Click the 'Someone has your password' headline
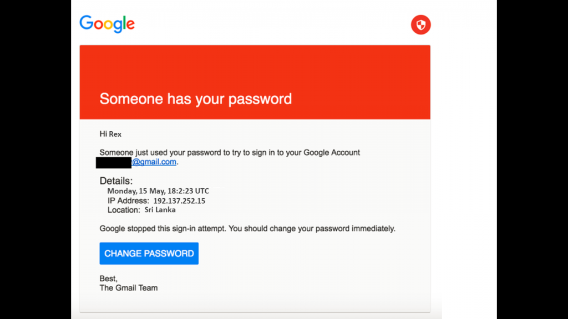568x319 pixels. click(195, 99)
